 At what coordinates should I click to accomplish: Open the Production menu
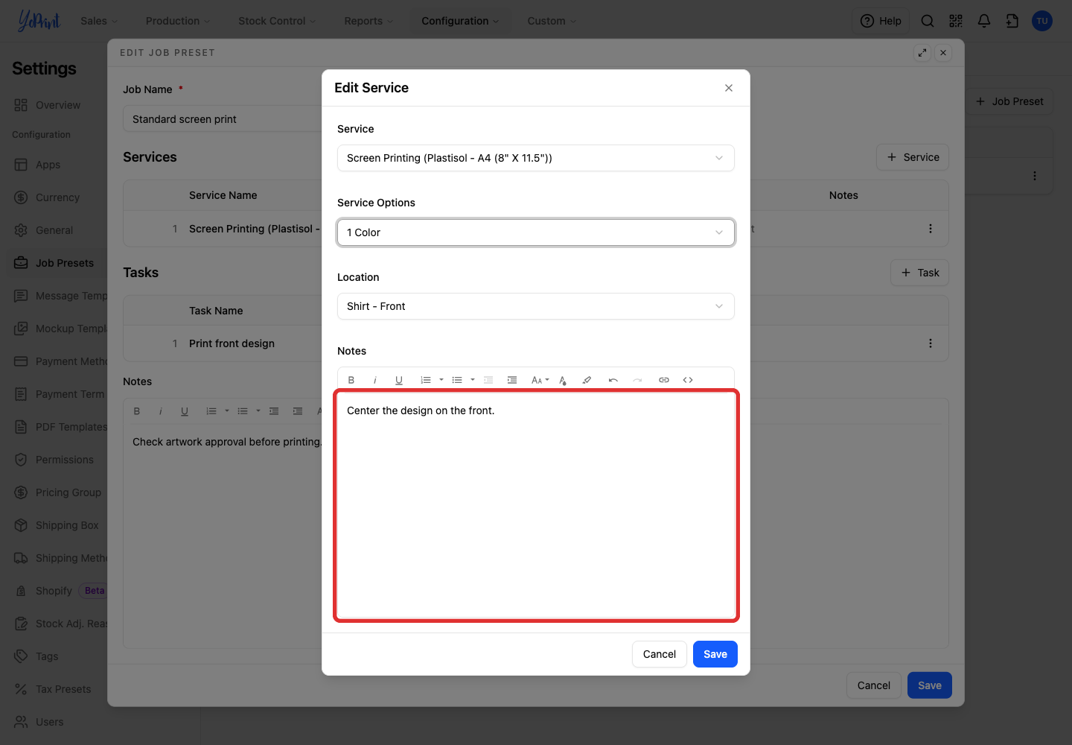click(x=178, y=21)
